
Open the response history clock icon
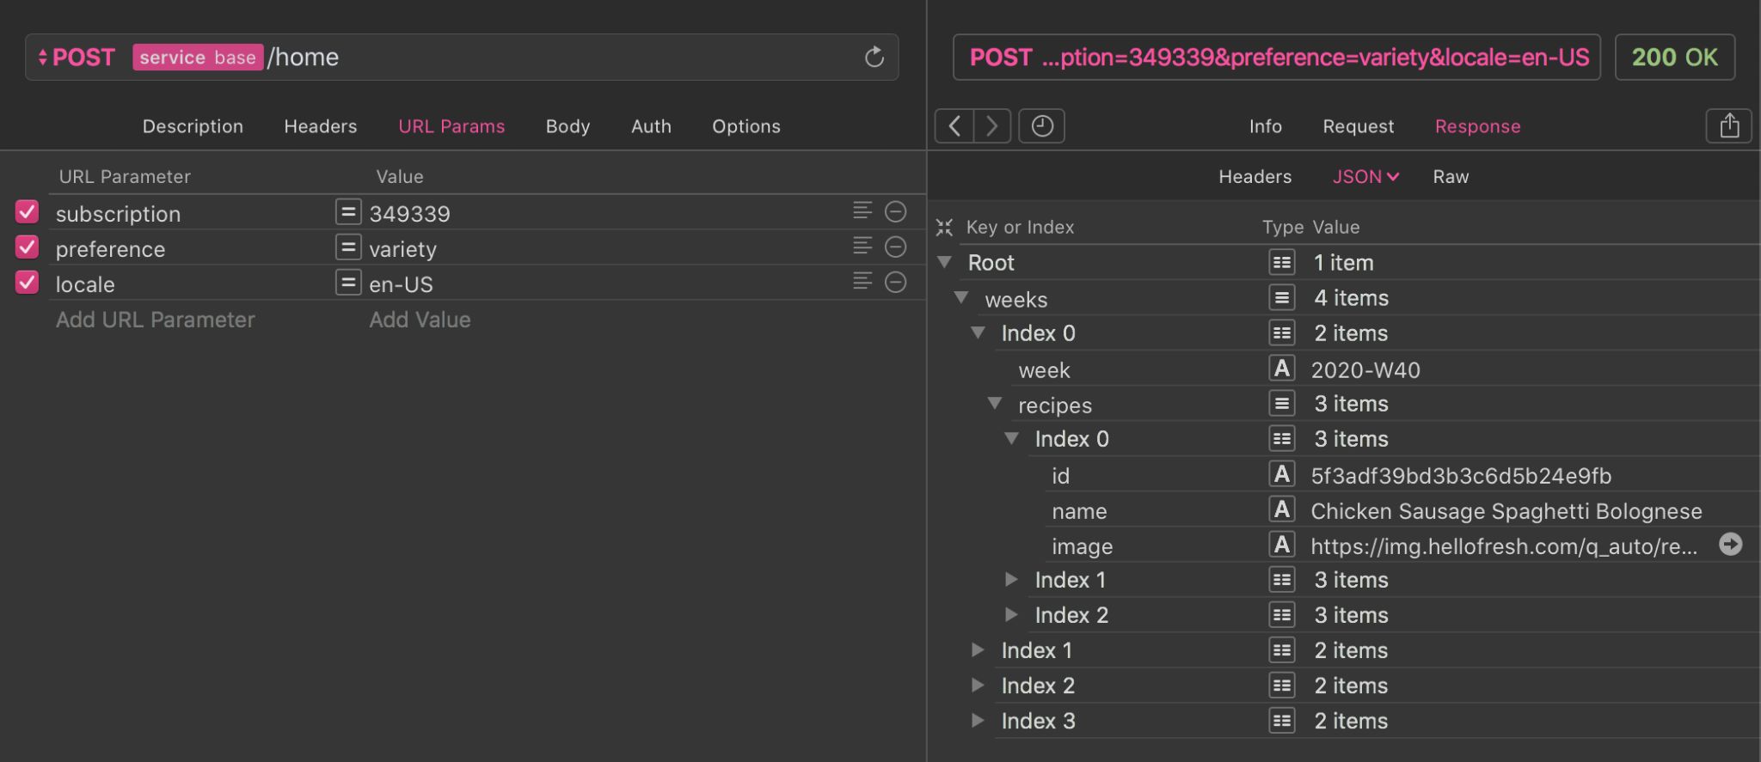[1042, 126]
